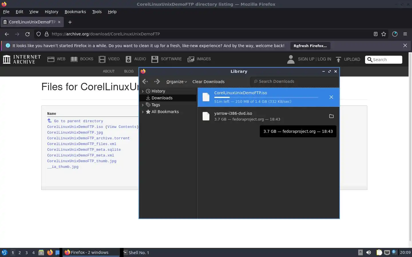Click Go to parent directory link
This screenshot has width=412, height=257.
click(78, 121)
